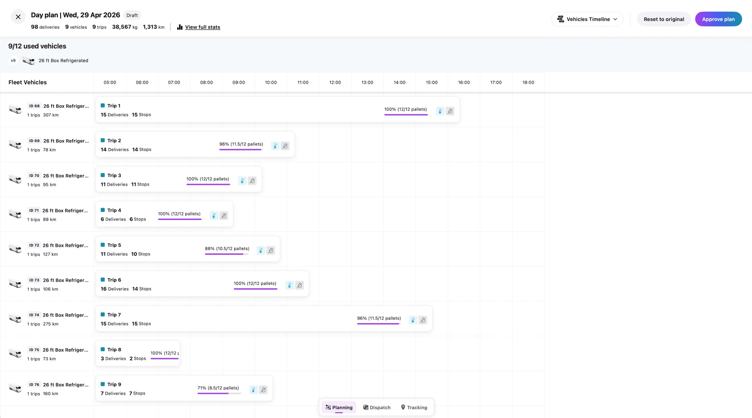Select the Trip 8 card title
Image resolution: width=752 pixels, height=418 pixels.
114,350
